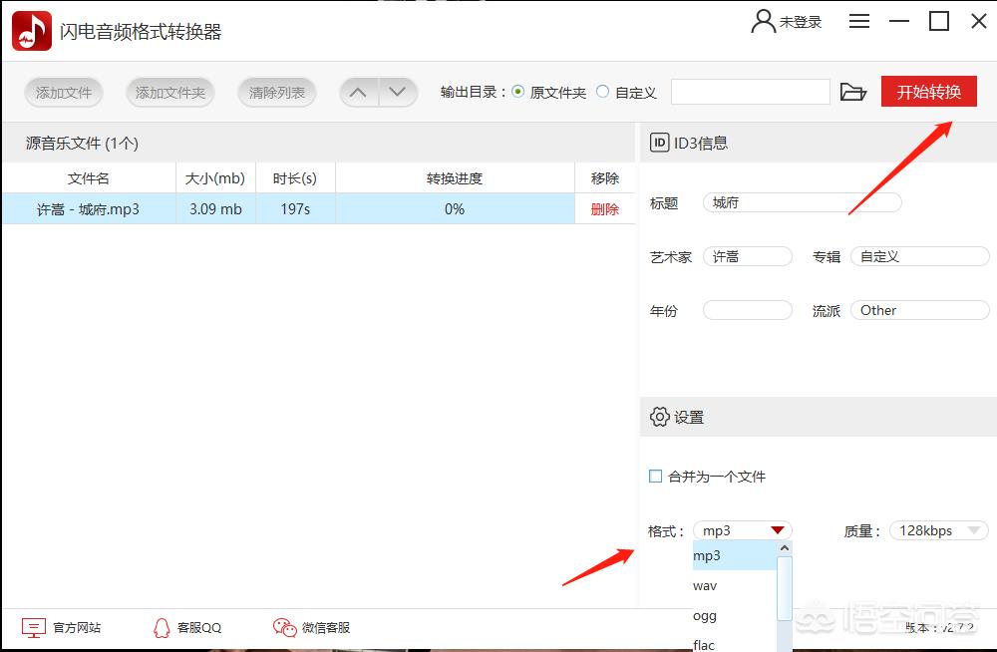Contact 客服QQ support icon
The width and height of the screenshot is (997, 652).
point(162,627)
